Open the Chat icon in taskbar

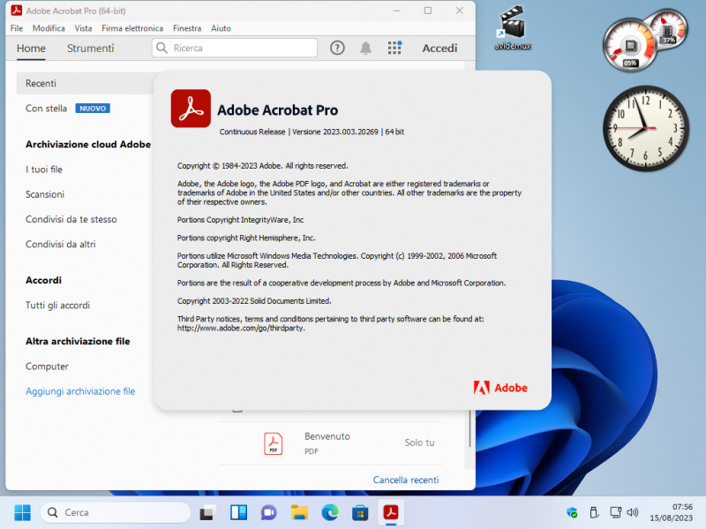click(x=269, y=512)
